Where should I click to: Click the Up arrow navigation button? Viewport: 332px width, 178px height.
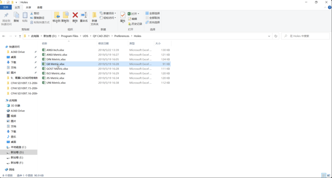20,36
